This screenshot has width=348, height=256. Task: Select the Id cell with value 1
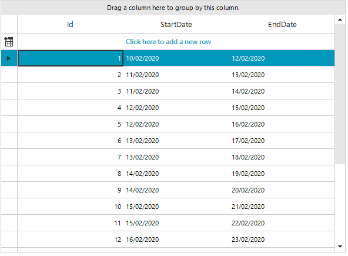pyautogui.click(x=71, y=58)
